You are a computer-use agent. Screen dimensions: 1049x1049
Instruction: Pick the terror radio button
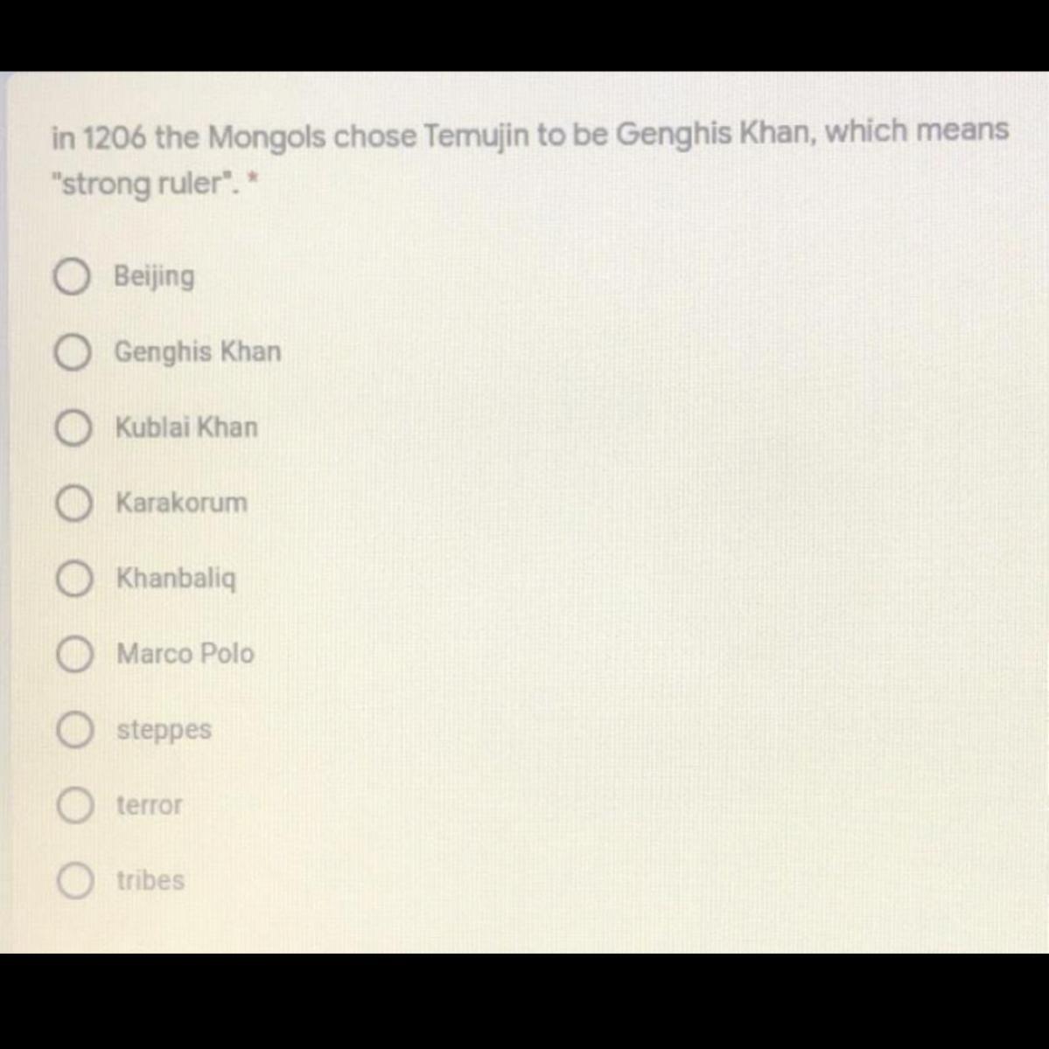[x=75, y=805]
